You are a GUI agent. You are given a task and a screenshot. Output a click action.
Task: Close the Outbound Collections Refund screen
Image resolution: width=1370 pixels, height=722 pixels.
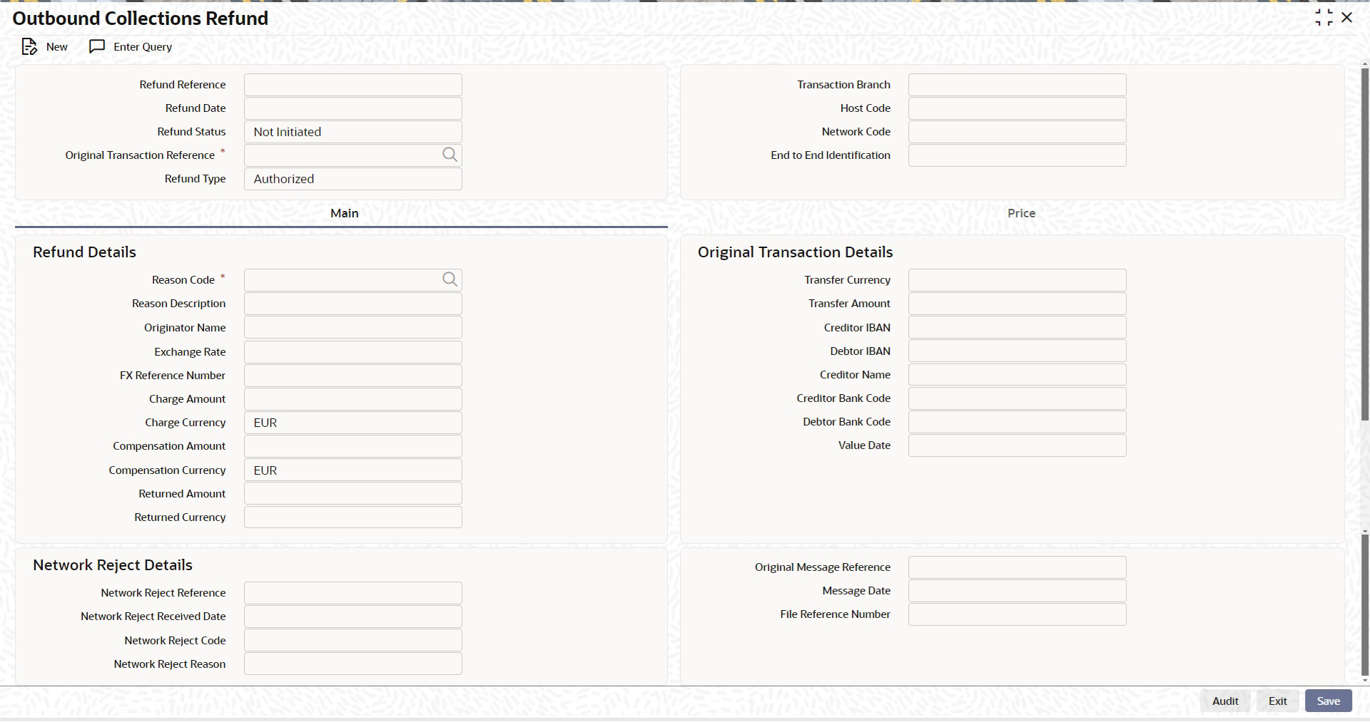[x=1347, y=18]
